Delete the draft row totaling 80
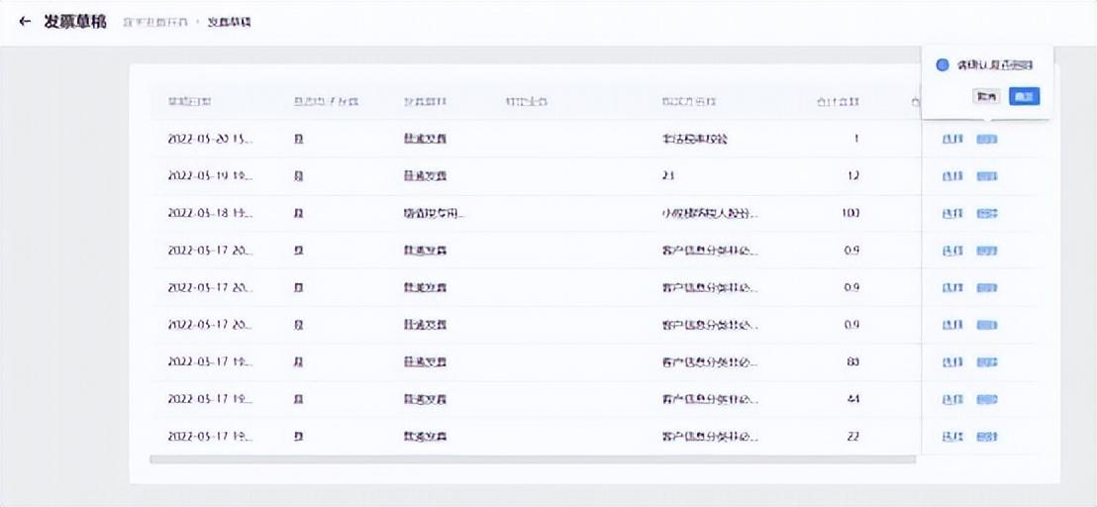The image size is (1097, 507). coord(987,362)
